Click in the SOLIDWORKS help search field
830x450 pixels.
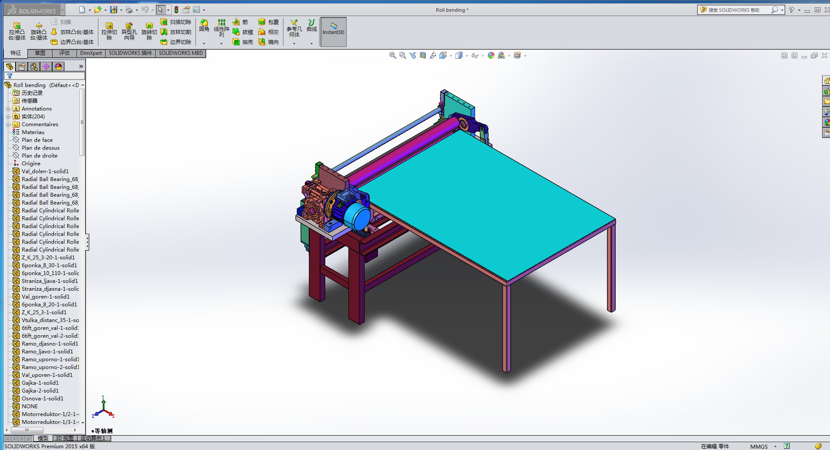pos(739,10)
